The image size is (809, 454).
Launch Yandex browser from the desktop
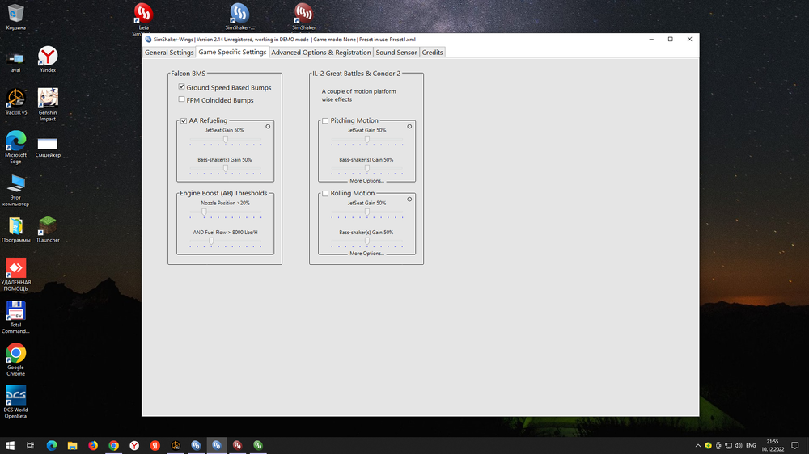pyautogui.click(x=48, y=59)
